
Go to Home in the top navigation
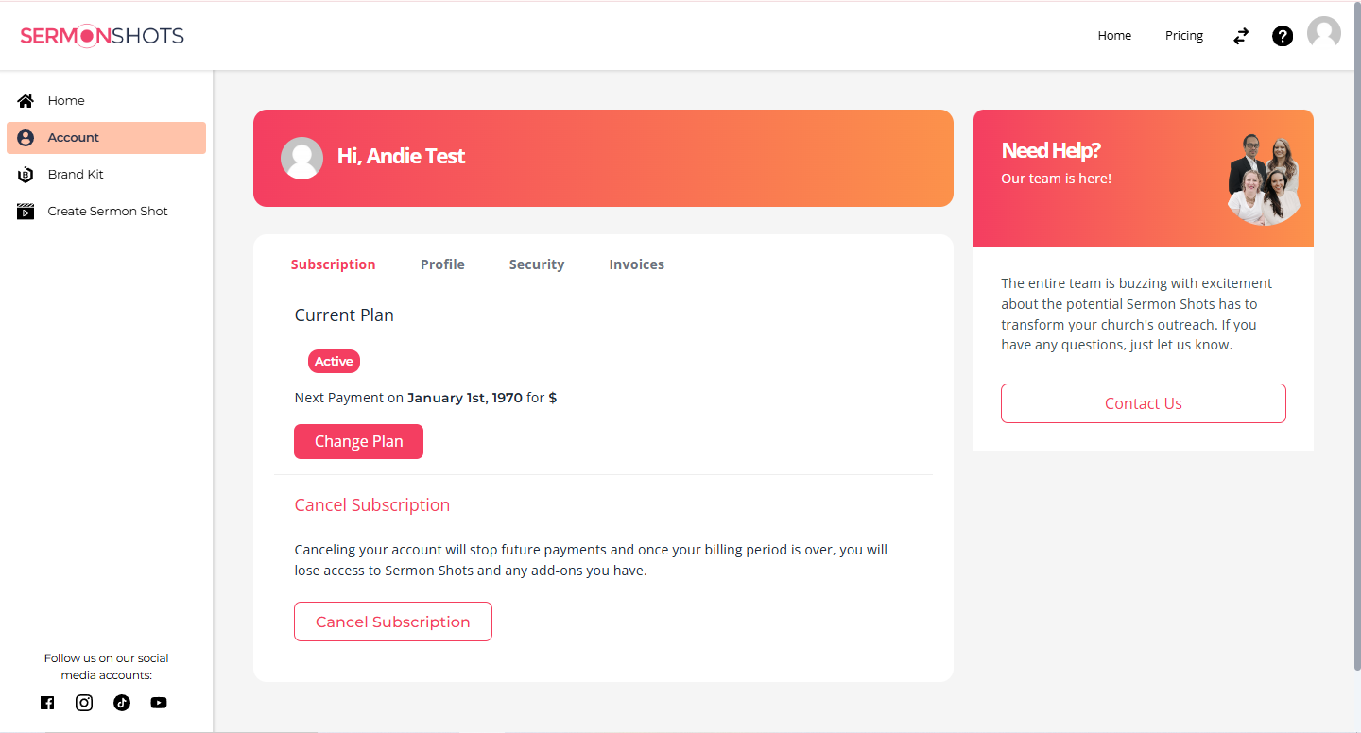point(1114,36)
